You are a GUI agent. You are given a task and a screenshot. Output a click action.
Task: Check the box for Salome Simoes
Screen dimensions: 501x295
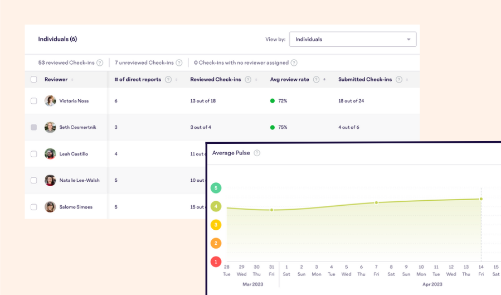click(34, 207)
